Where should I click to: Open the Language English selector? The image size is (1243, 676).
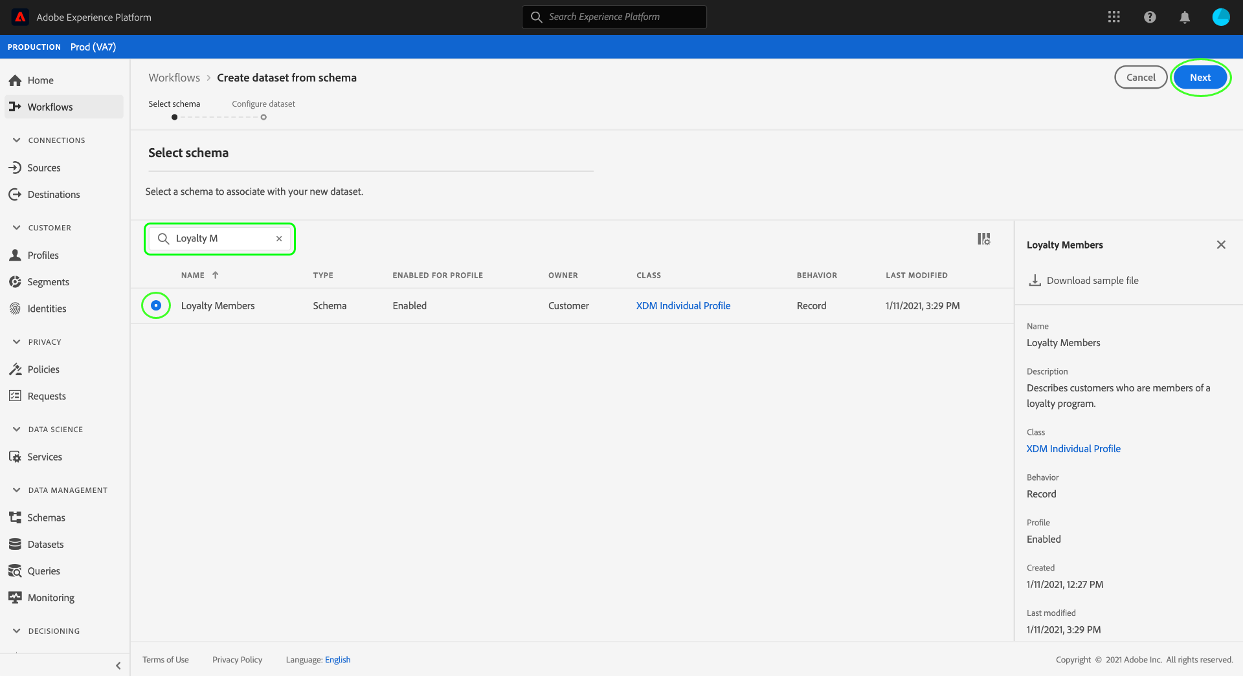coord(337,660)
